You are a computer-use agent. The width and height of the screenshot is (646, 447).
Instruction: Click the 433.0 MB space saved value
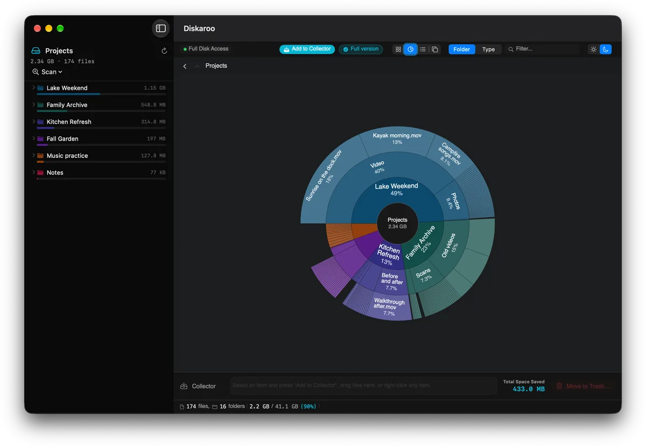pos(528,389)
